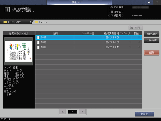Click the シリアル番号 label
The width and height of the screenshot is (161, 121).
tap(116, 7)
